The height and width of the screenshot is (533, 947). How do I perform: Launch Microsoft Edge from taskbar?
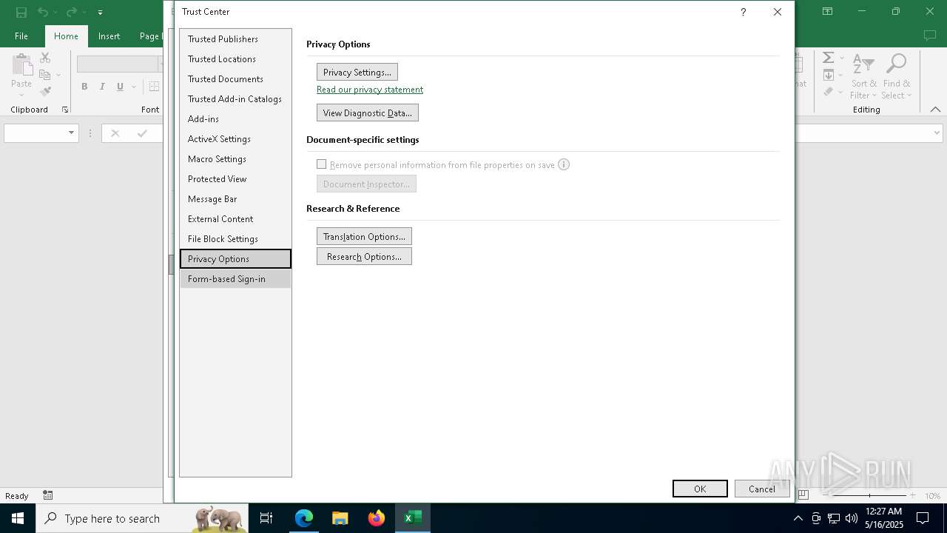(x=304, y=518)
